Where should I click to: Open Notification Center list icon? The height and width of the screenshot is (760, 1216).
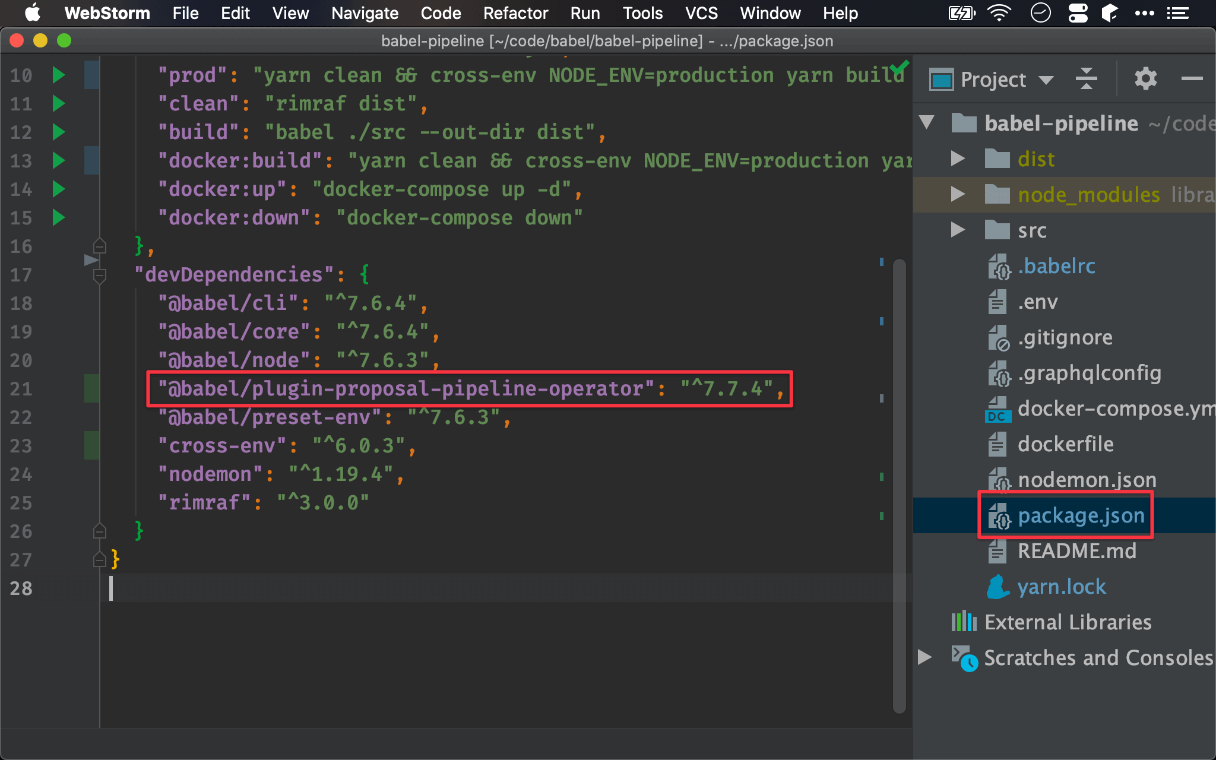point(1178,13)
